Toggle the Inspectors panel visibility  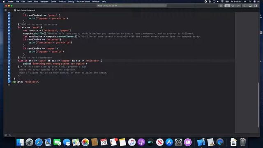click(x=256, y=6)
